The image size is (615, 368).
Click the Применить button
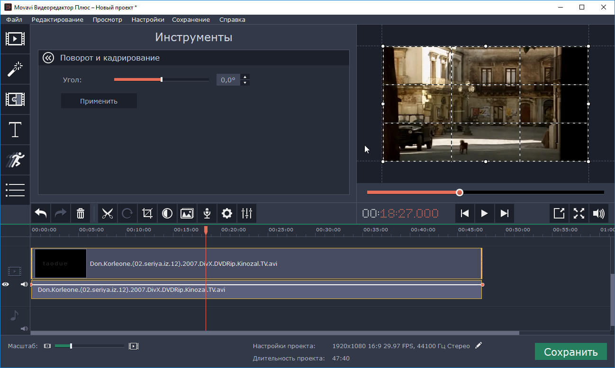click(99, 101)
